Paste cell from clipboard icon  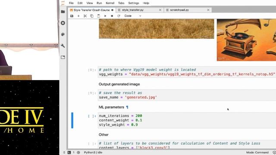tap(98, 16)
